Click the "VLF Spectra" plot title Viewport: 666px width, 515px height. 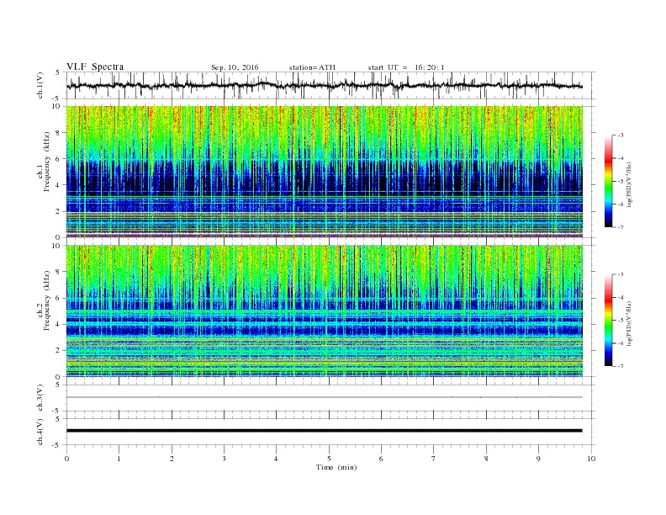(95, 66)
